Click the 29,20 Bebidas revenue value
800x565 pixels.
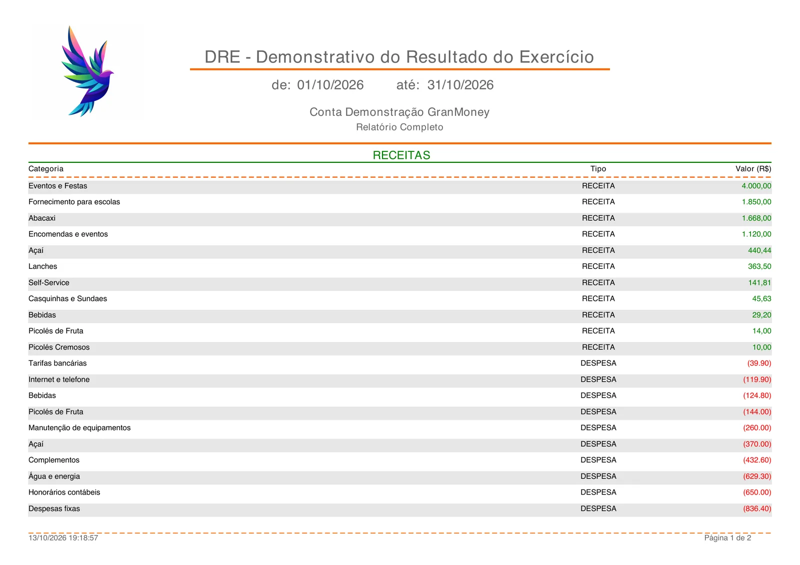click(x=761, y=315)
